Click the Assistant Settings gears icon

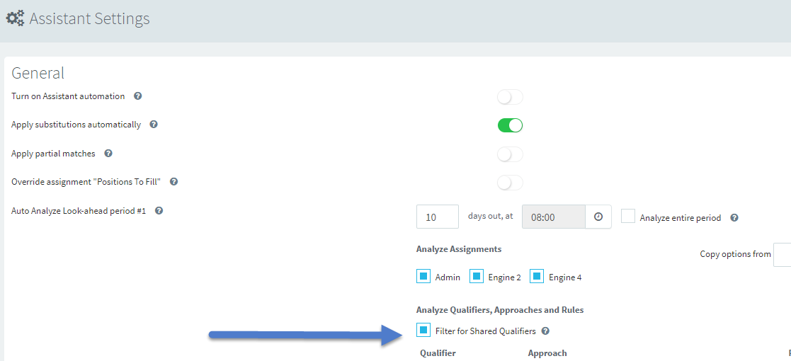[15, 18]
